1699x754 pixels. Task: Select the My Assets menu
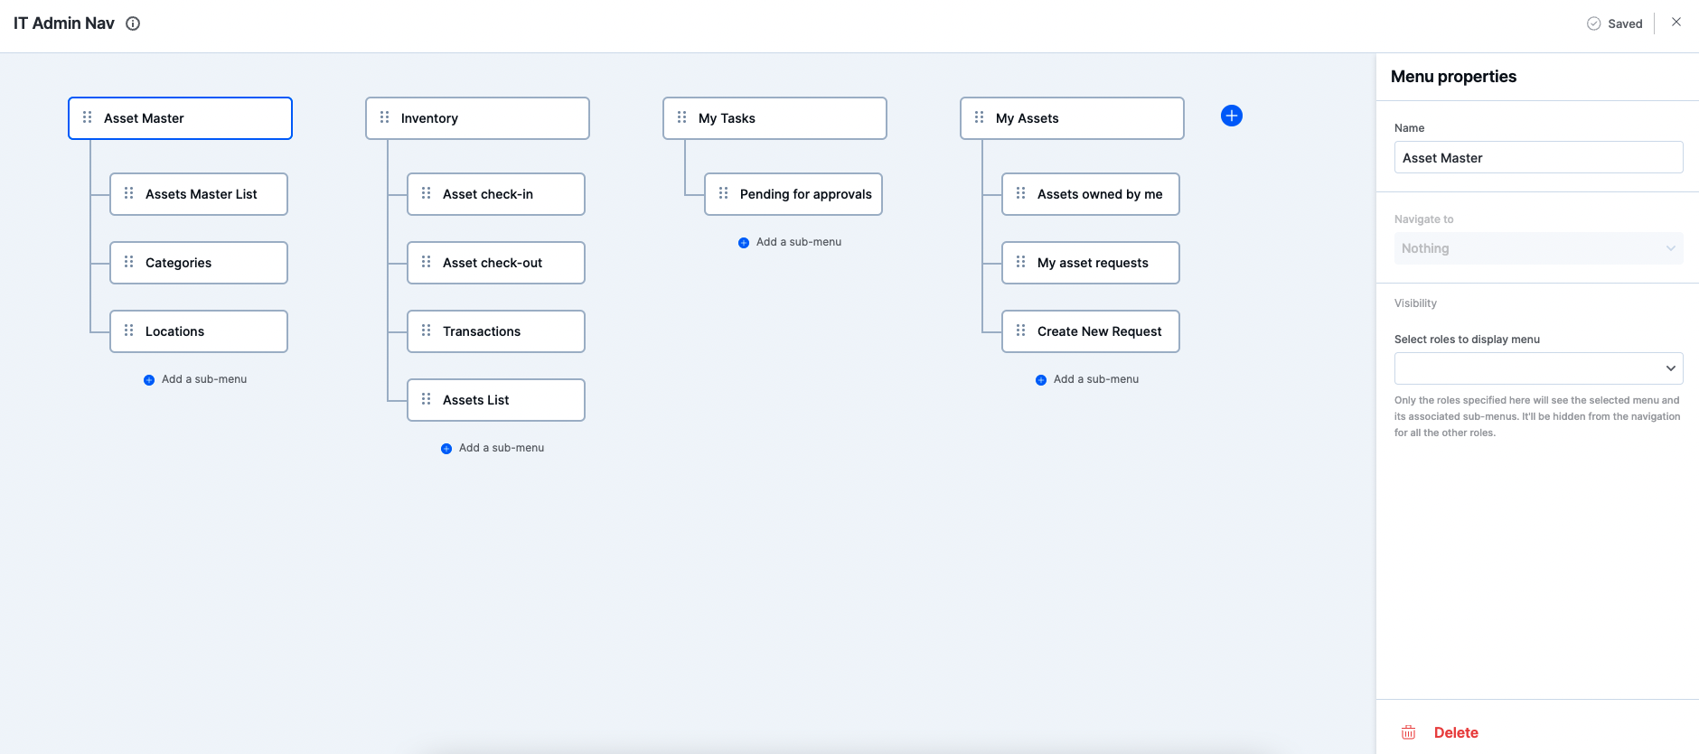click(x=1072, y=118)
